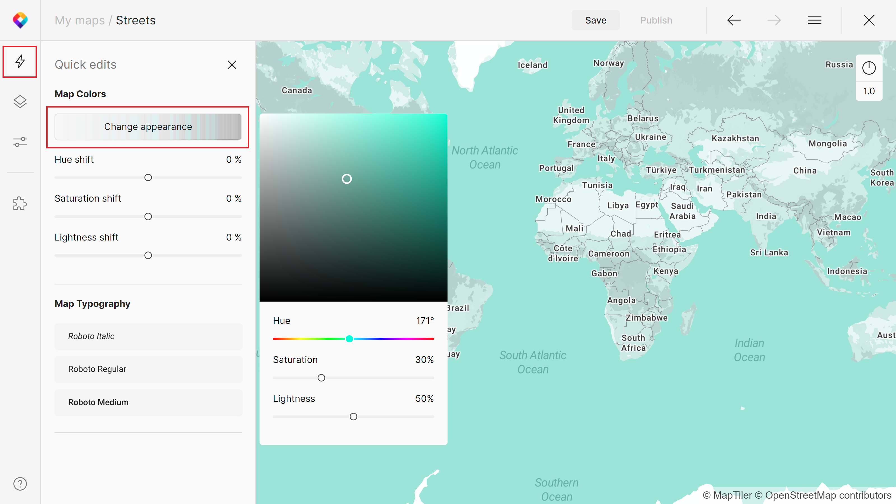Screen dimensions: 896x504
Task: Click the Publish button
Action: pyautogui.click(x=656, y=20)
